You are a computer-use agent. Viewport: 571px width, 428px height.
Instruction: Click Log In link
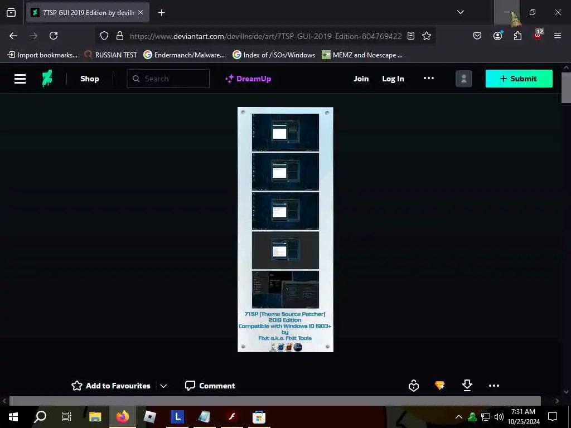coord(393,79)
